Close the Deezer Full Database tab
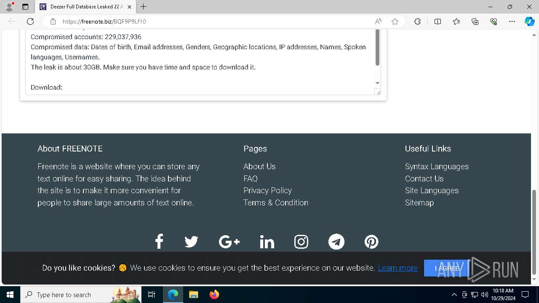The image size is (539, 303). pyautogui.click(x=129, y=7)
